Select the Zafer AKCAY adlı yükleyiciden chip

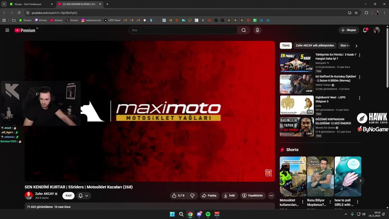[x=315, y=46]
